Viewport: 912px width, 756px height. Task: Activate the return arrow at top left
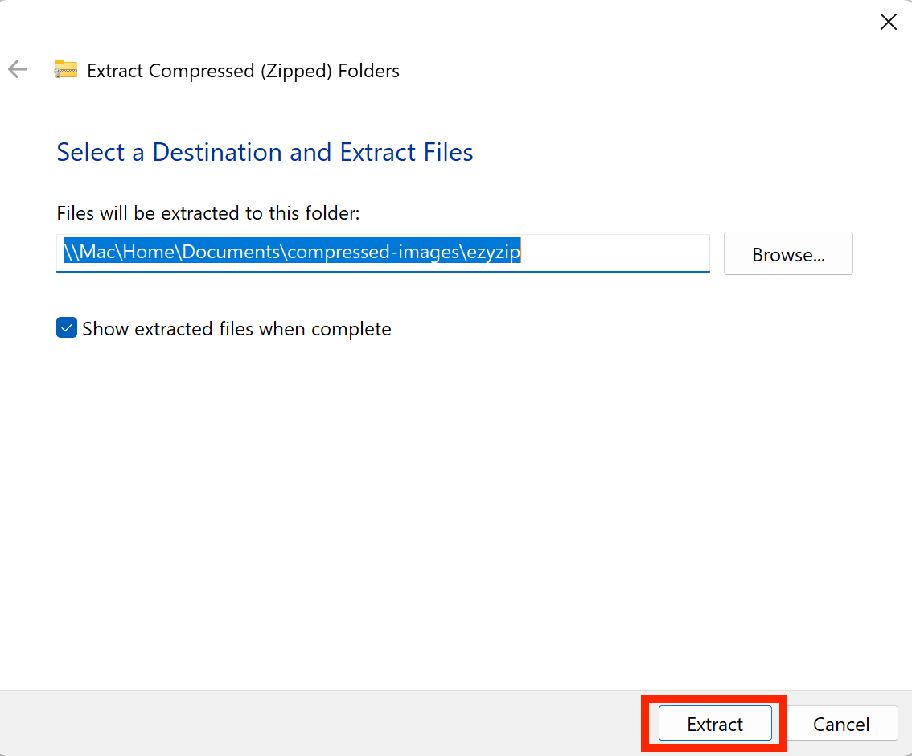[17, 69]
